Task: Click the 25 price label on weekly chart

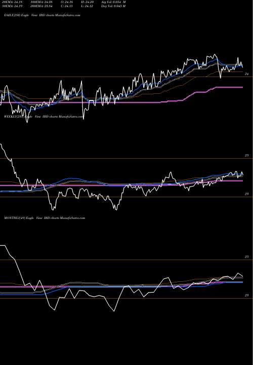Action: (247, 155)
